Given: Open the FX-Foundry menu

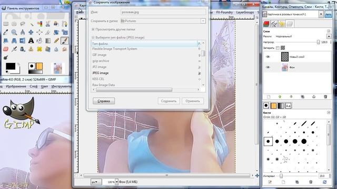Looking at the screenshot, I should (224, 13).
